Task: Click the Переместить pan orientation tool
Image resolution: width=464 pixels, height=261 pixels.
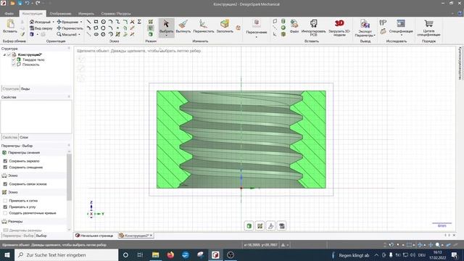Action: [x=70, y=28]
